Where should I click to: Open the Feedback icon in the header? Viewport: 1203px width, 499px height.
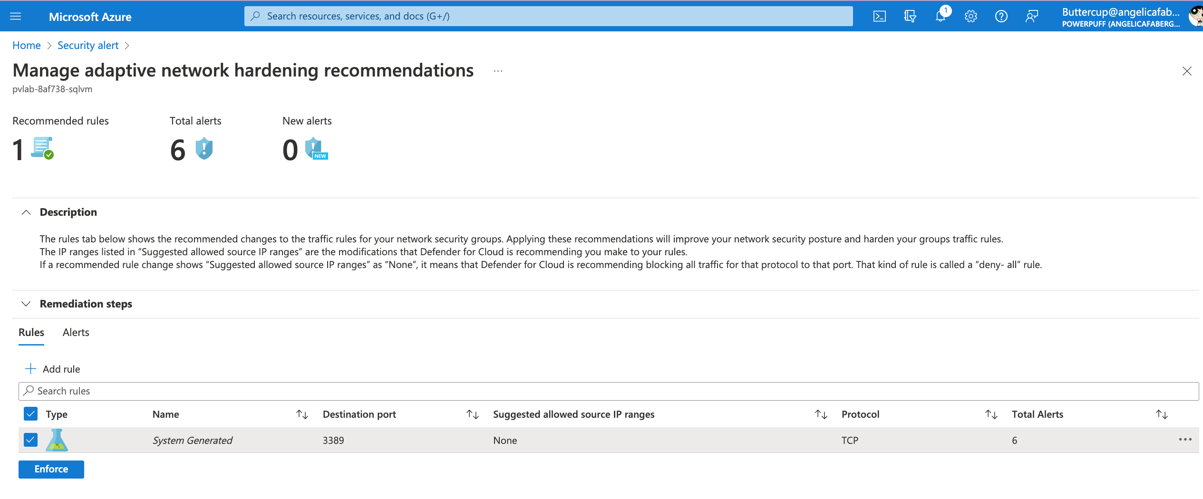tap(1031, 17)
